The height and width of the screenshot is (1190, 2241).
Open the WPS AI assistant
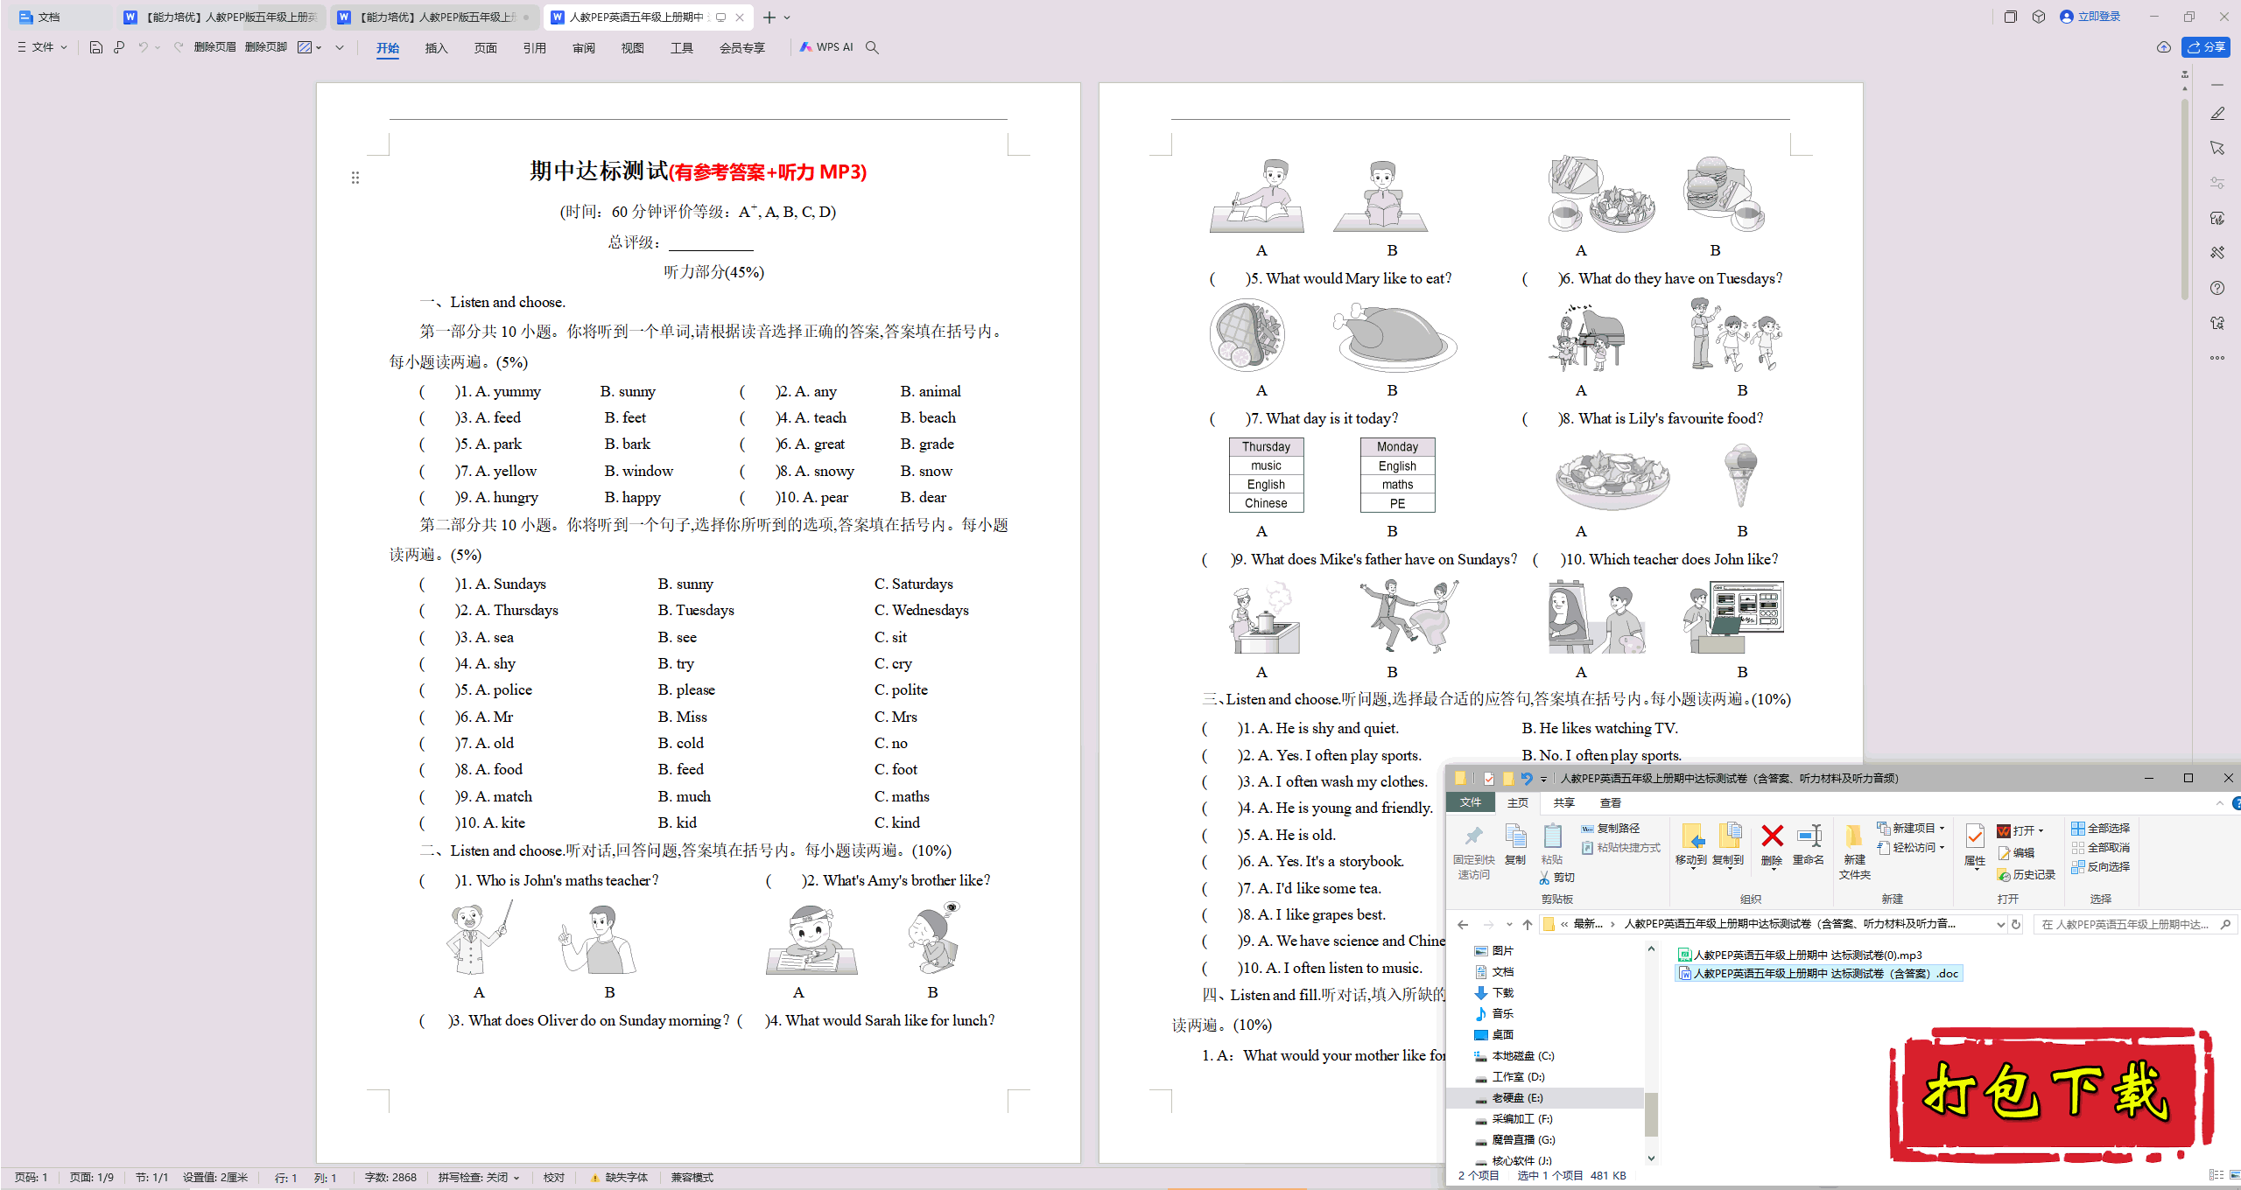coord(826,47)
